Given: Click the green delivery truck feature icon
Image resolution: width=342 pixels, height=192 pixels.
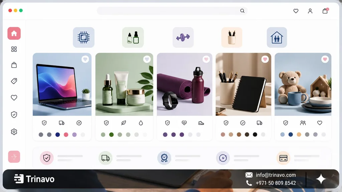Looking at the screenshot, I should (x=105, y=158).
